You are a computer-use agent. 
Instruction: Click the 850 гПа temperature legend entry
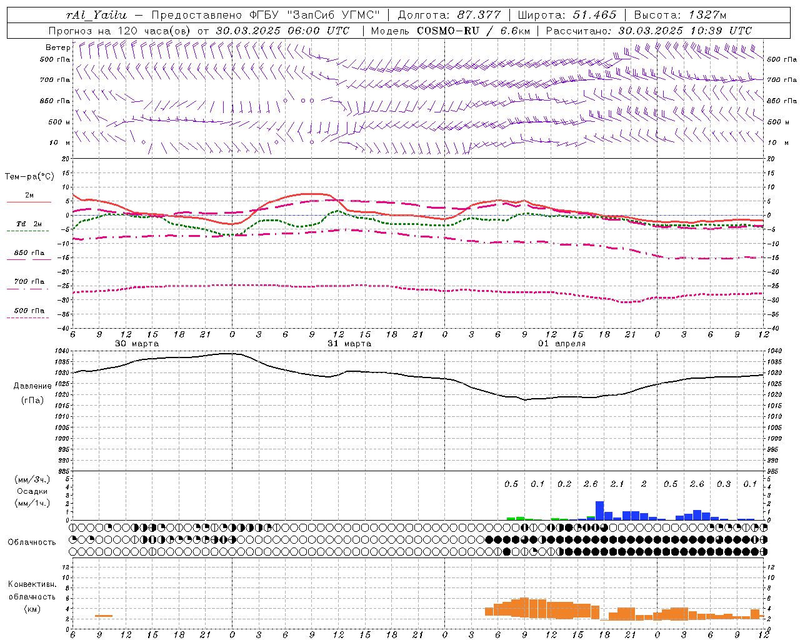click(x=29, y=253)
